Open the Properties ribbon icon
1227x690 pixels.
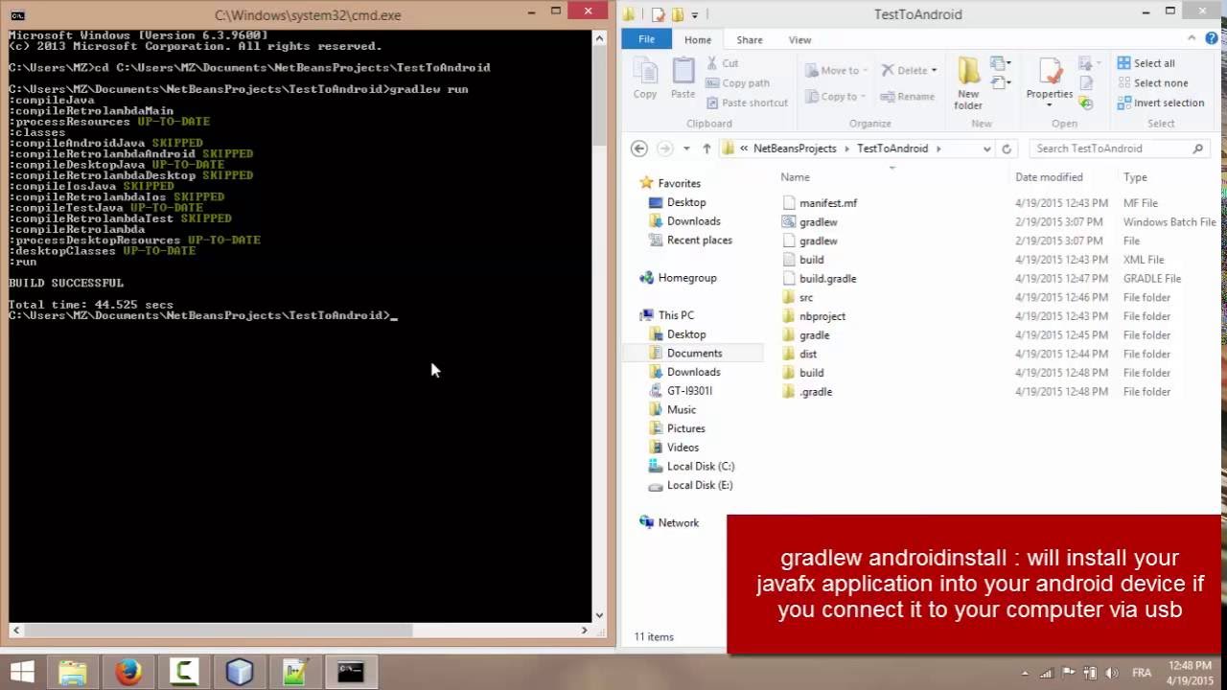pos(1050,80)
